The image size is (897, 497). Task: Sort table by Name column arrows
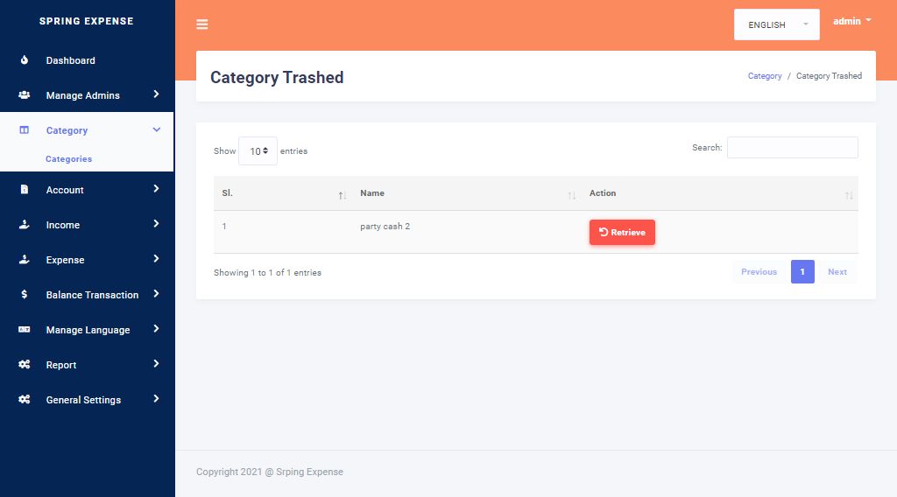571,195
